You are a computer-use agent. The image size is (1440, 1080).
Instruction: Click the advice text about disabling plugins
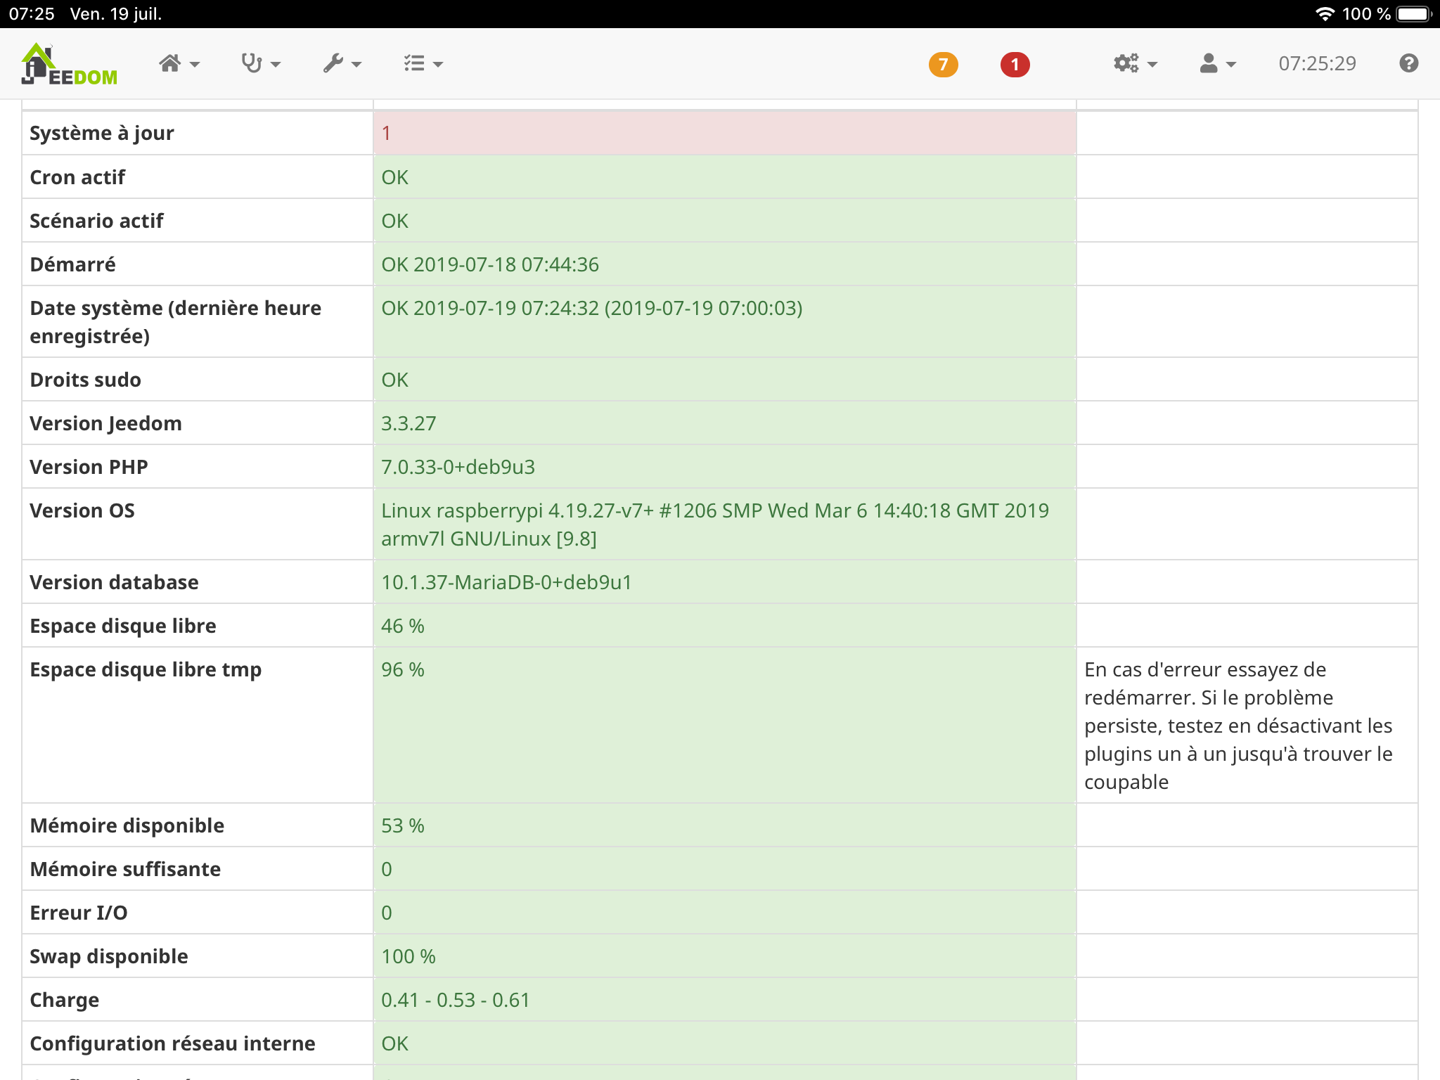(1238, 726)
